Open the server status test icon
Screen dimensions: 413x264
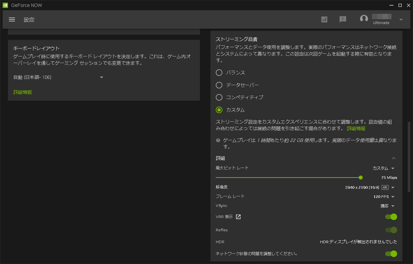tap(324, 19)
